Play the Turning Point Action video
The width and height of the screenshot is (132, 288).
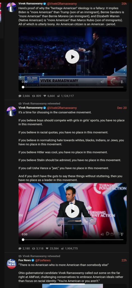pyautogui.click(x=73, y=211)
